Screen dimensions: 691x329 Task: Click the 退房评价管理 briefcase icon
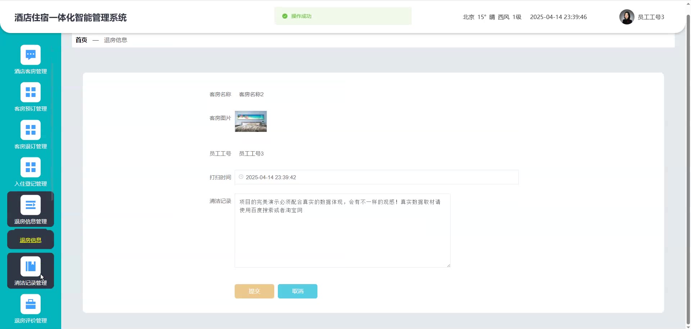point(31,304)
